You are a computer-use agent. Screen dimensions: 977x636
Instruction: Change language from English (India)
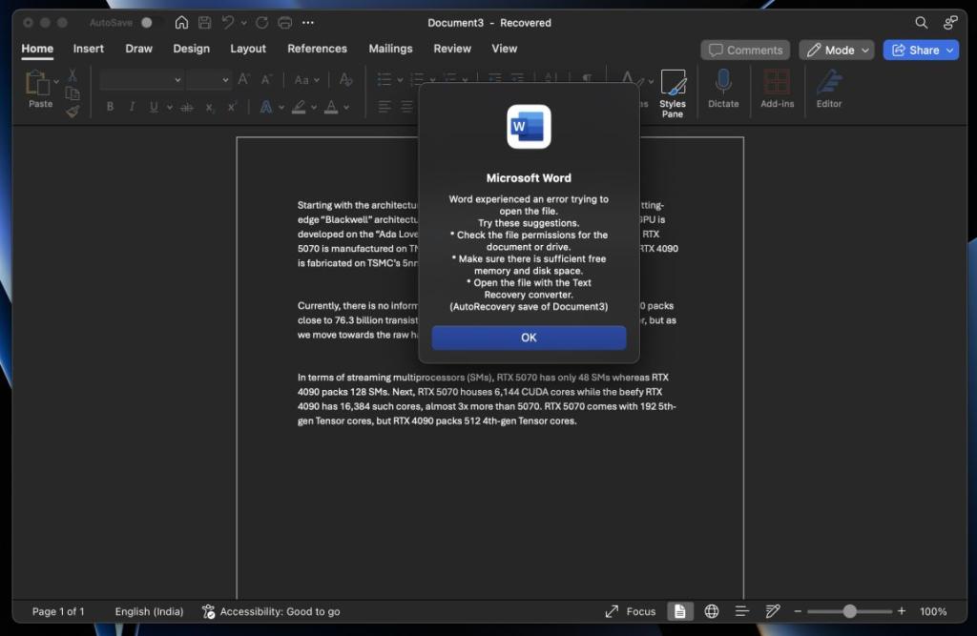pyautogui.click(x=149, y=611)
